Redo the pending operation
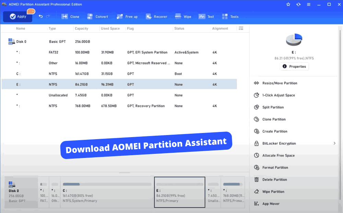The image size is (343, 213). pyautogui.click(x=48, y=16)
